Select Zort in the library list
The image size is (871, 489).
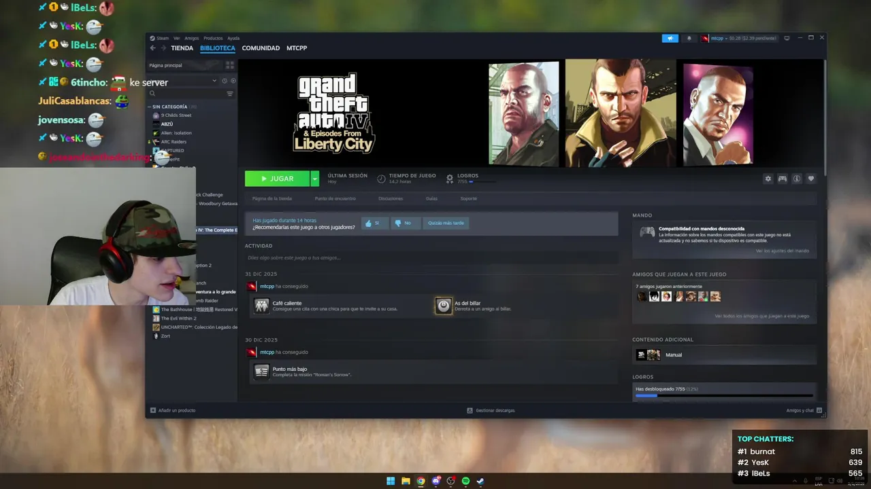point(165,336)
